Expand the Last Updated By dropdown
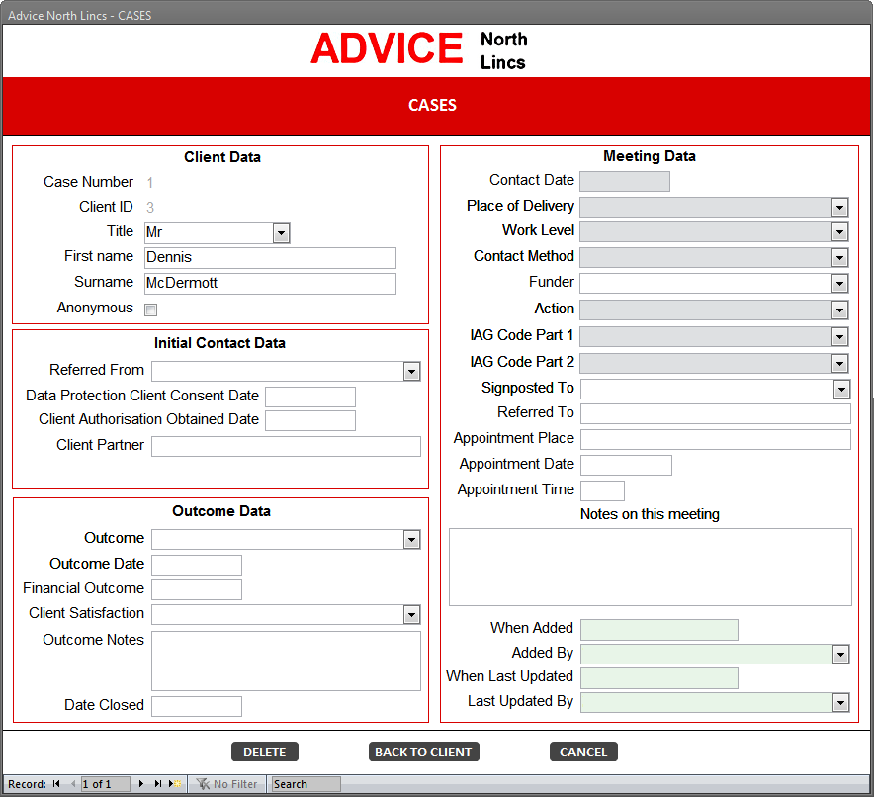874x797 pixels. [841, 703]
